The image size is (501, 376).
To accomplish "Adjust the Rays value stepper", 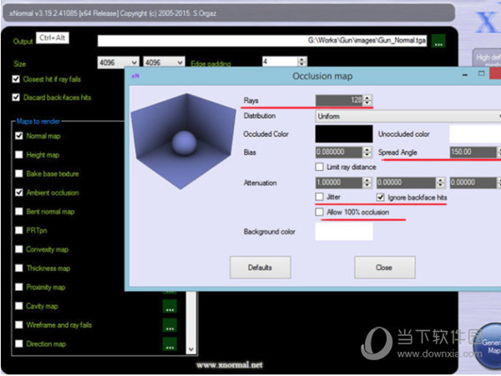I will 367,100.
